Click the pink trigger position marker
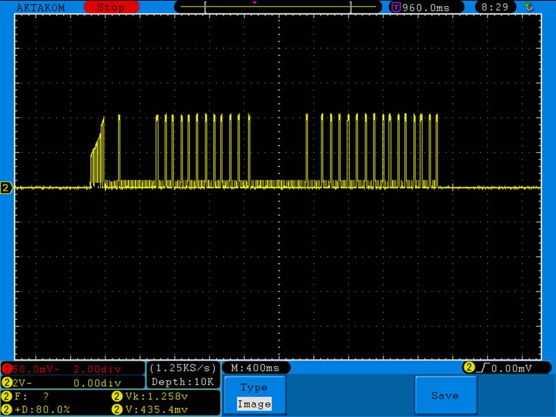 click(x=255, y=3)
